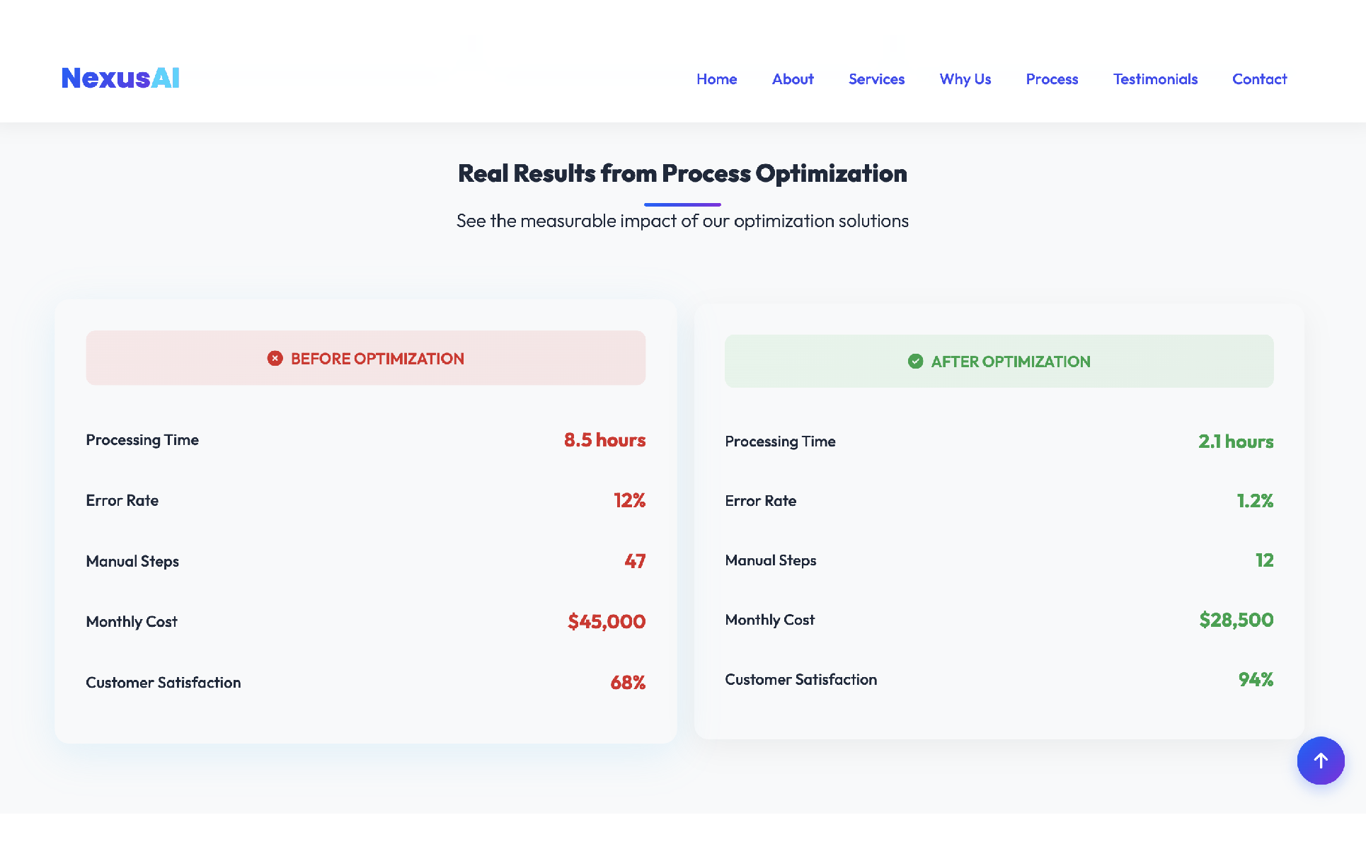Click the NexusAI logo
Viewport: 1366px width, 849px height.
(x=120, y=79)
